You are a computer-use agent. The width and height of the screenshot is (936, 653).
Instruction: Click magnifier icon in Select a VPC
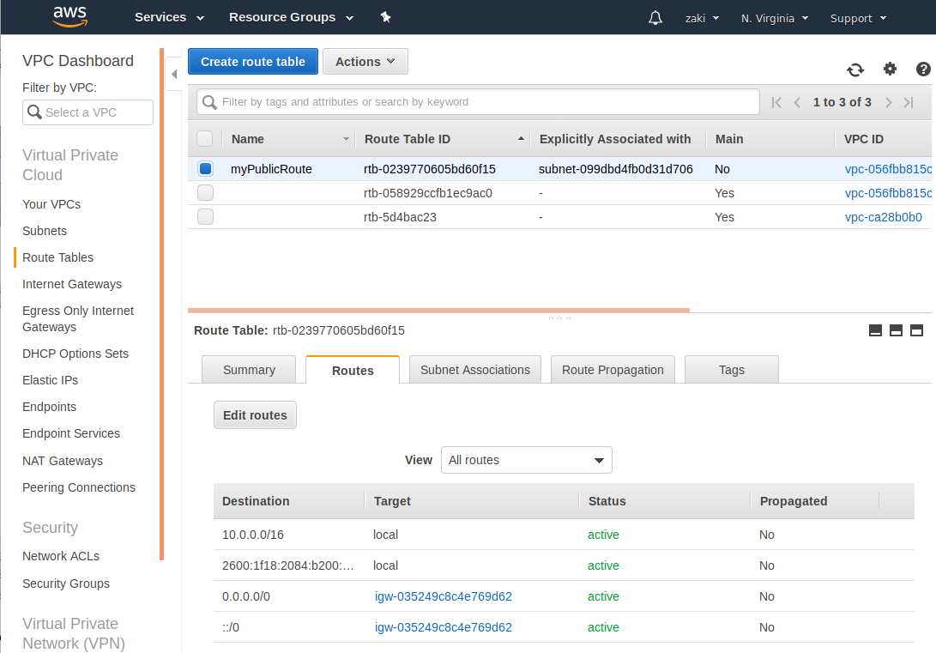click(34, 112)
